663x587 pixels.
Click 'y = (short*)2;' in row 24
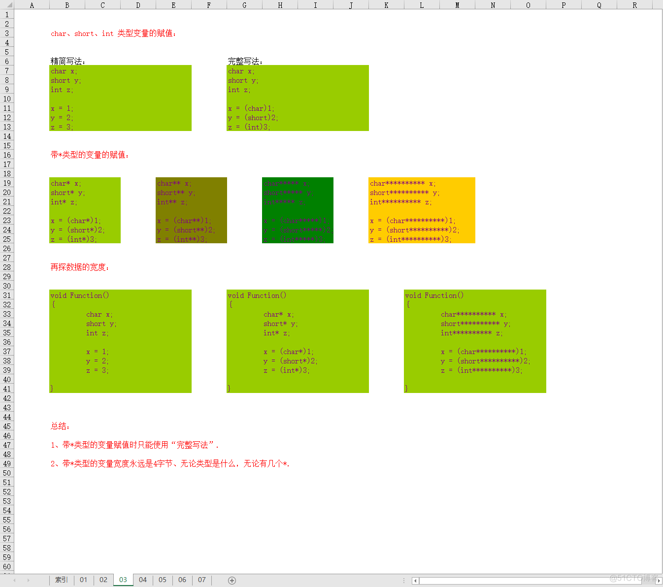point(78,230)
